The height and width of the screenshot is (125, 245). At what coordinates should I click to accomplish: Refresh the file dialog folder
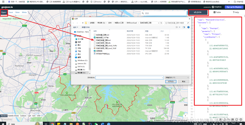pos(161,23)
